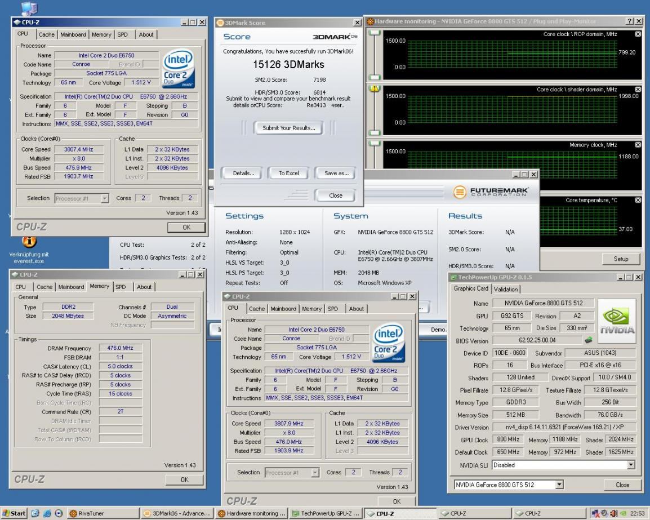
Task: Click the show desktop quick launch icon
Action: [35, 513]
